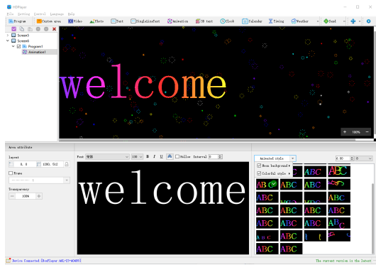This screenshot has width=376, height=265.
Task: Toggle the Program1 checkbox in tree
Action: point(18,46)
